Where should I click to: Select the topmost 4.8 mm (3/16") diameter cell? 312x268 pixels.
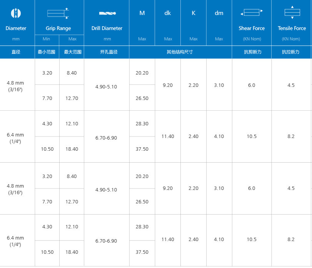(16, 86)
